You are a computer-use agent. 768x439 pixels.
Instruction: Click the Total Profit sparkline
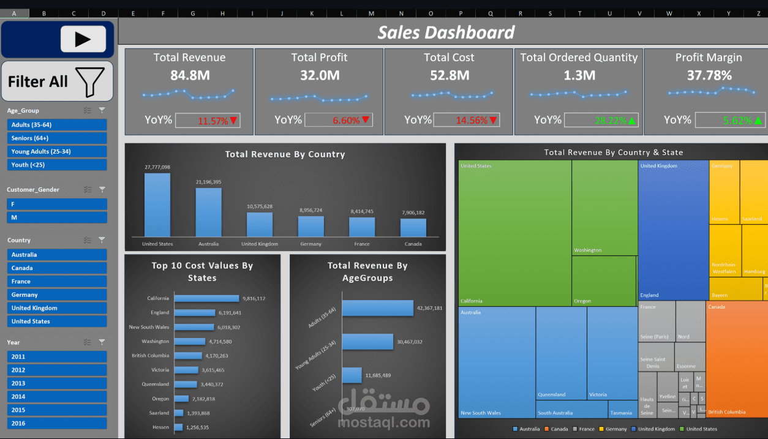point(319,97)
